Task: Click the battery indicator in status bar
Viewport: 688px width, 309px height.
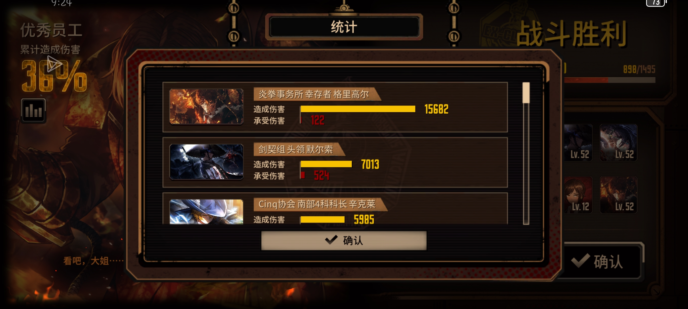Action: pyautogui.click(x=655, y=3)
